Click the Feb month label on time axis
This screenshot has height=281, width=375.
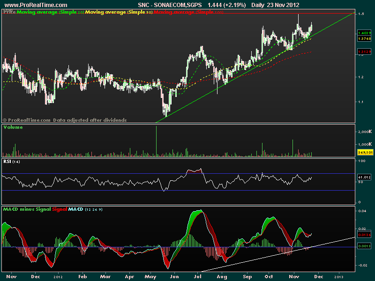tap(83, 277)
